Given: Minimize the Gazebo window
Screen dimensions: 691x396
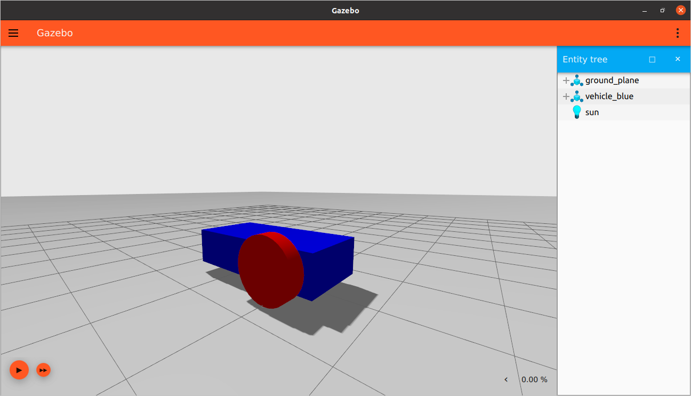Looking at the screenshot, I should coord(645,10).
